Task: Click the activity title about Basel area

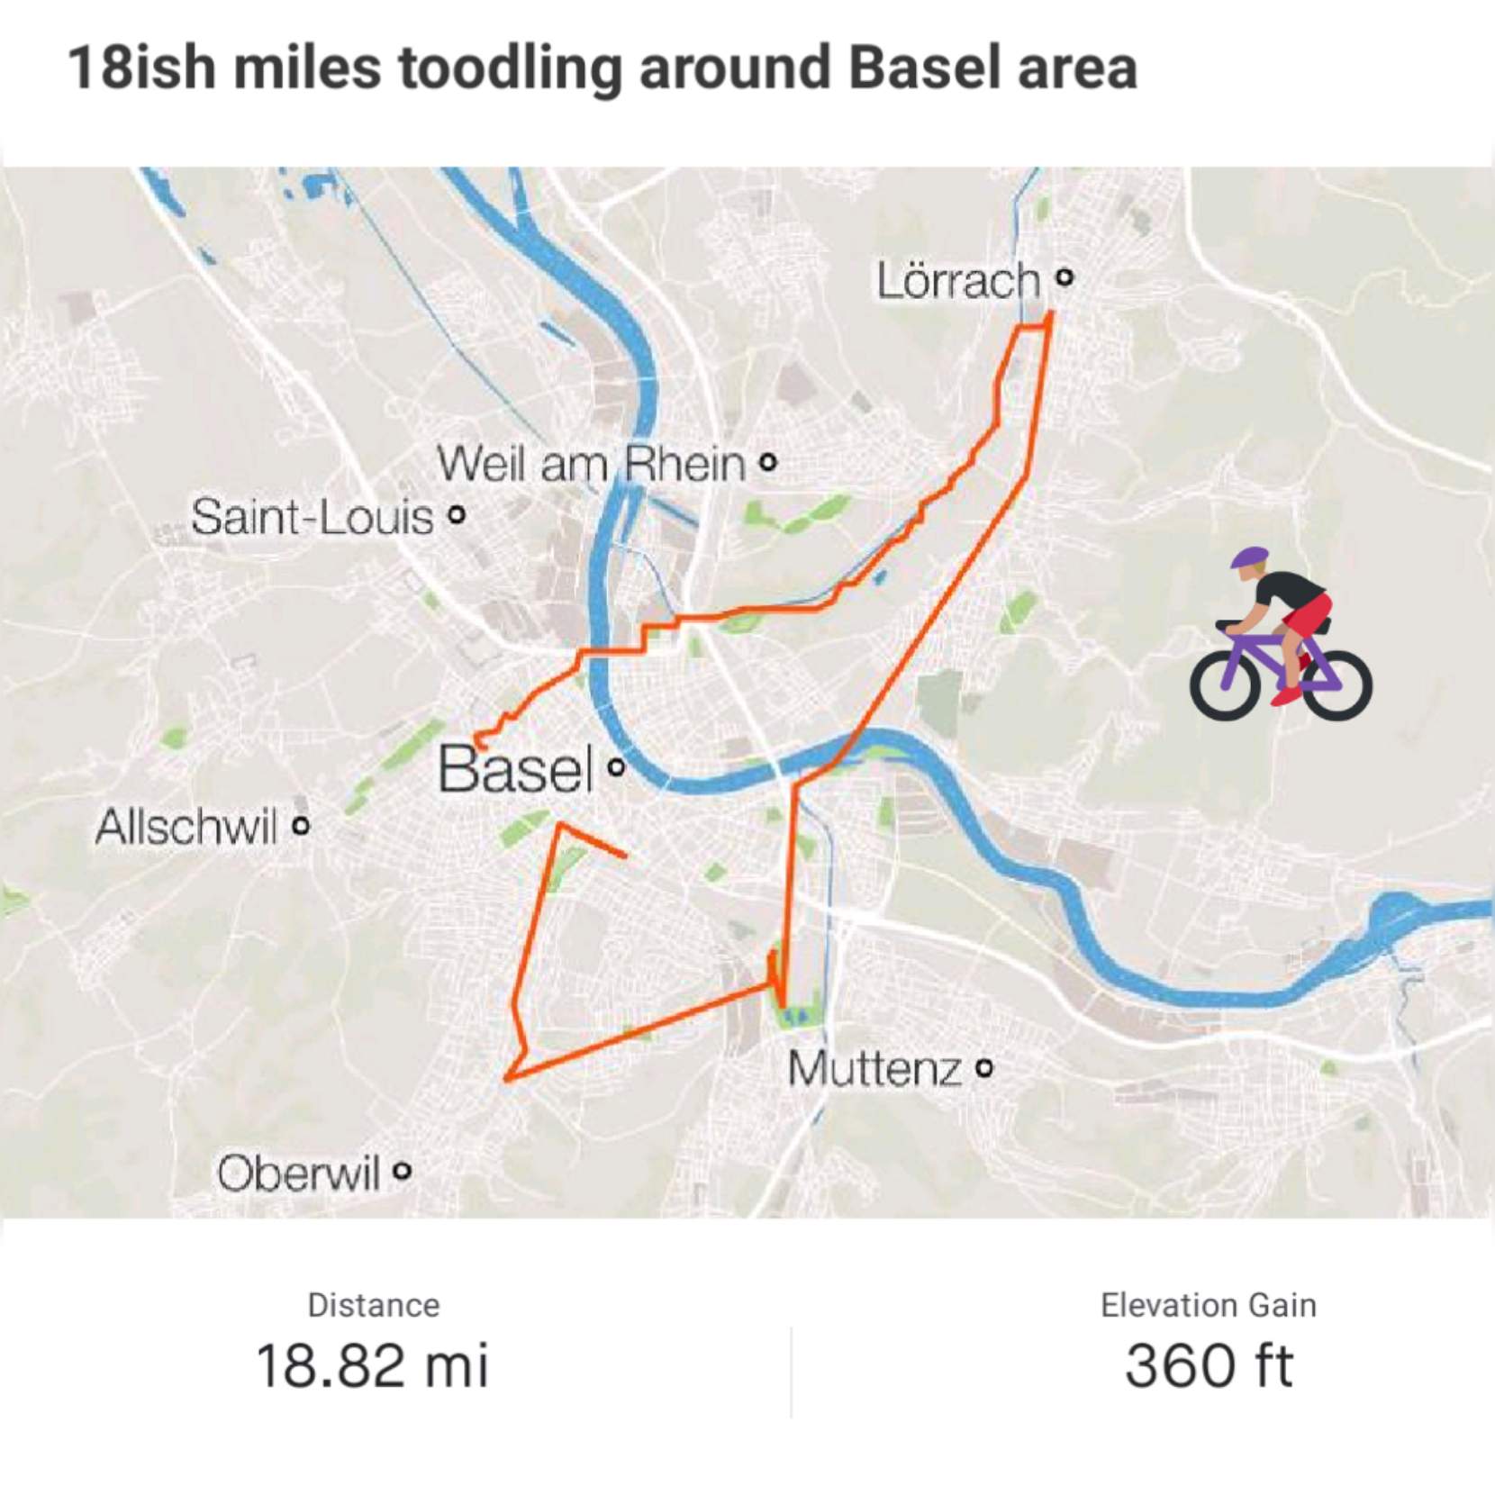Action: tap(603, 68)
